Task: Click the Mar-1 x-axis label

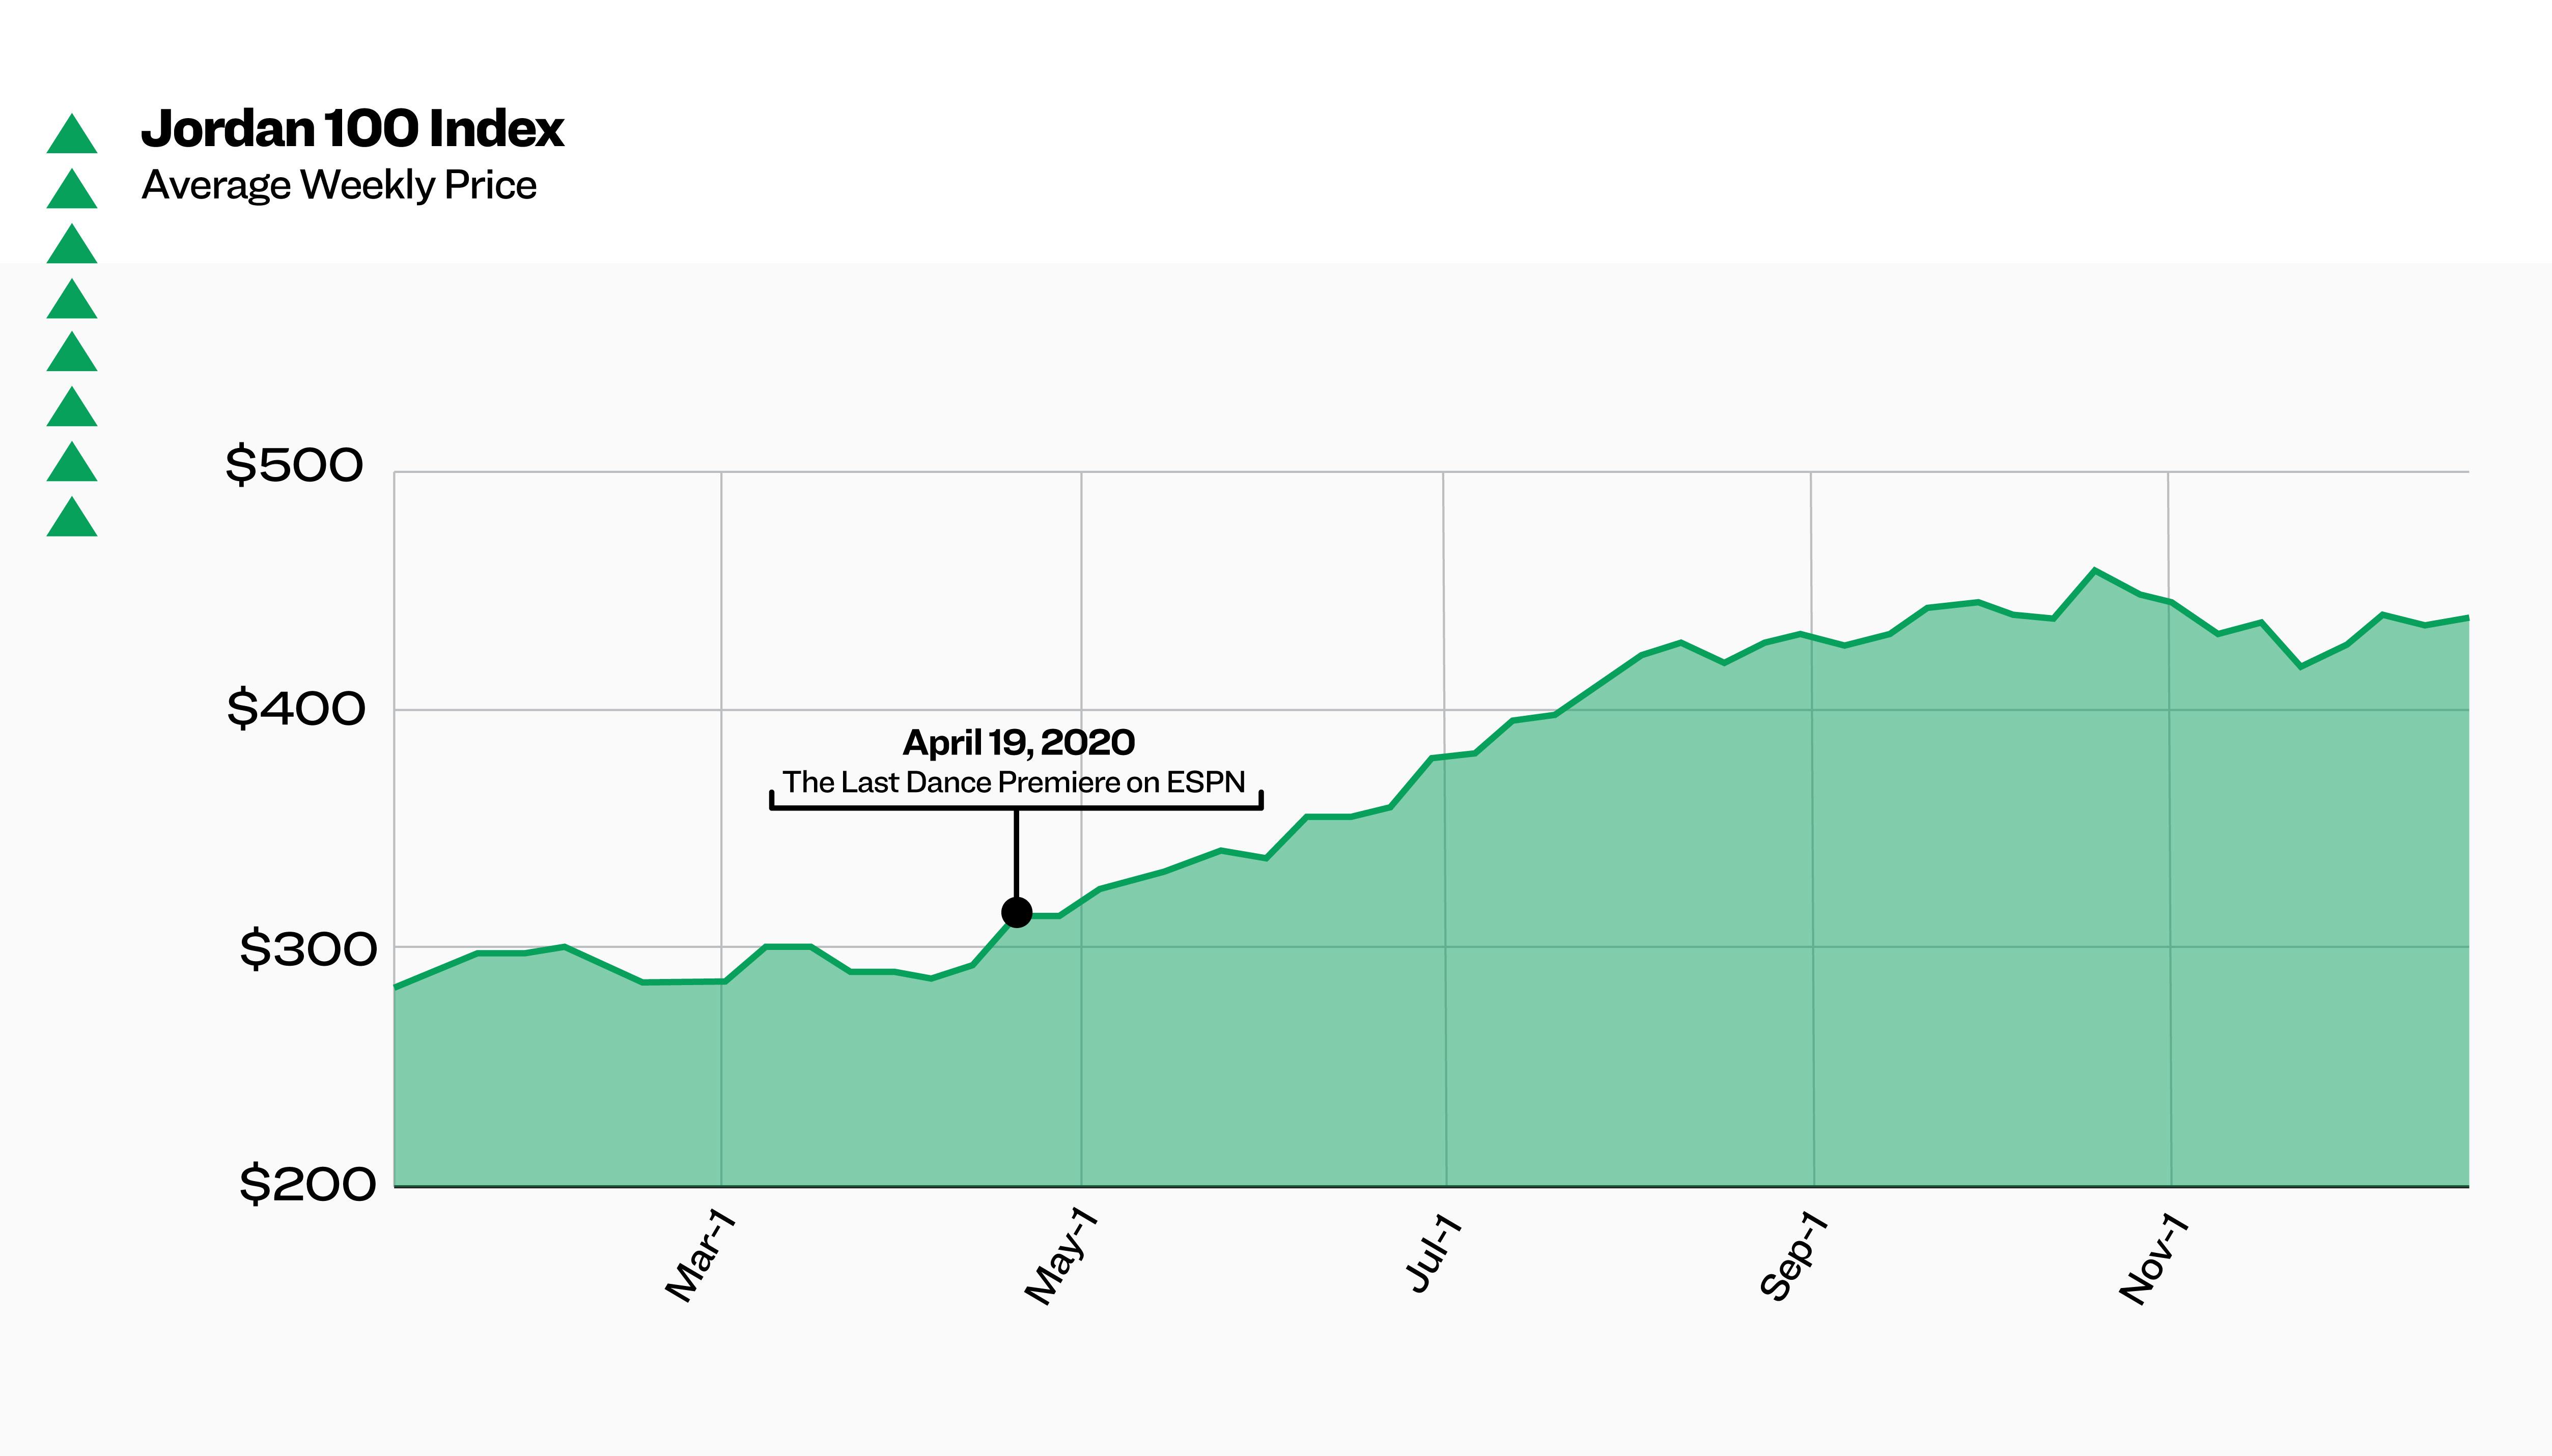Action: click(x=701, y=1256)
